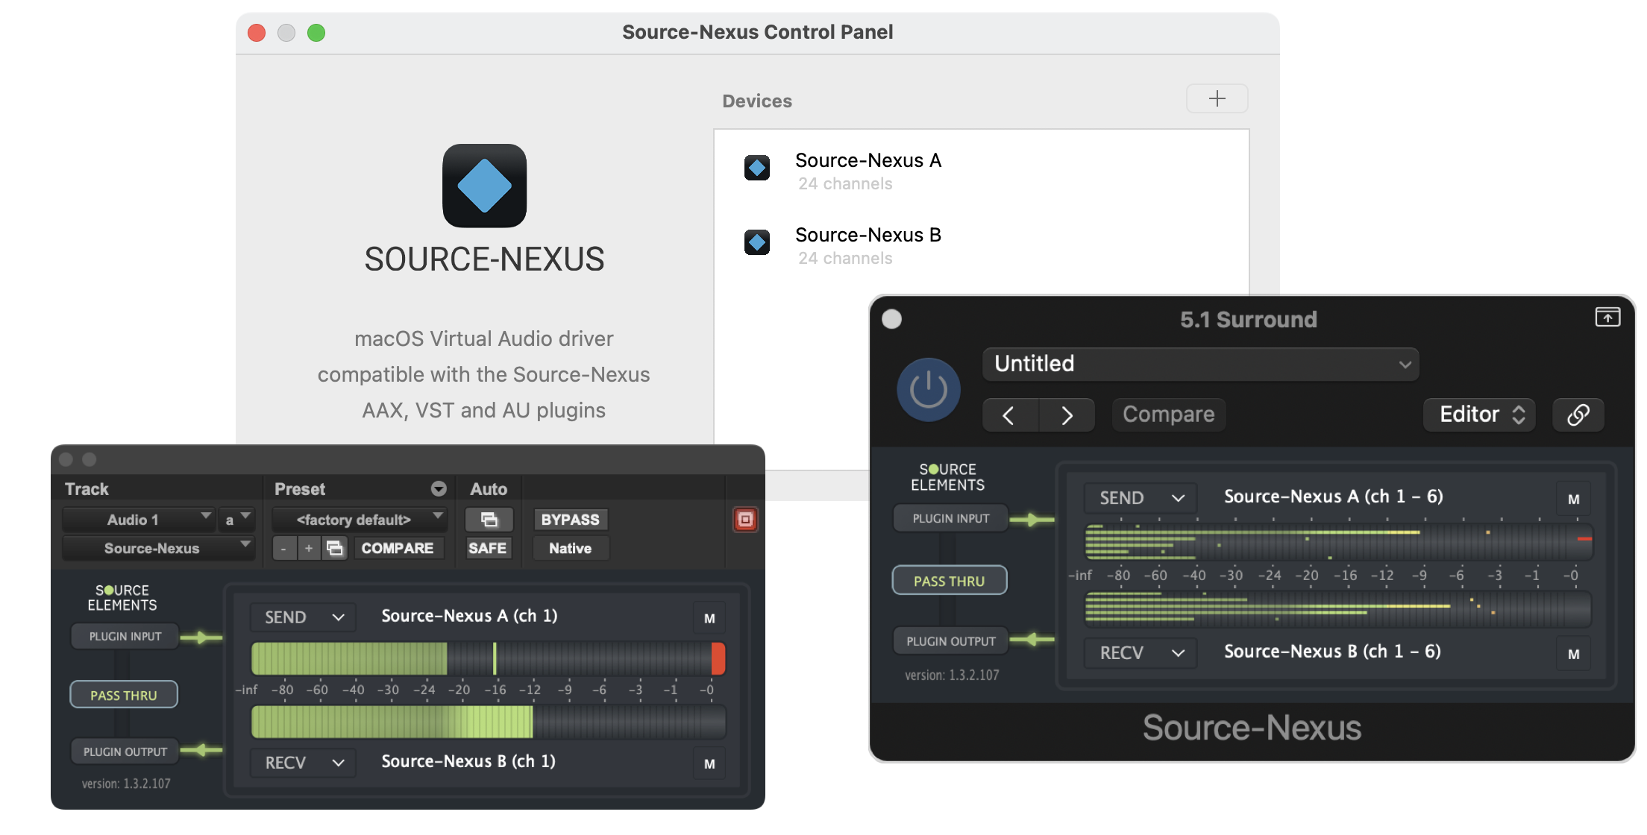Image resolution: width=1647 pixels, height=835 pixels.
Task: Open SEND dropdown in Audio 1 plugin
Action: point(303,617)
